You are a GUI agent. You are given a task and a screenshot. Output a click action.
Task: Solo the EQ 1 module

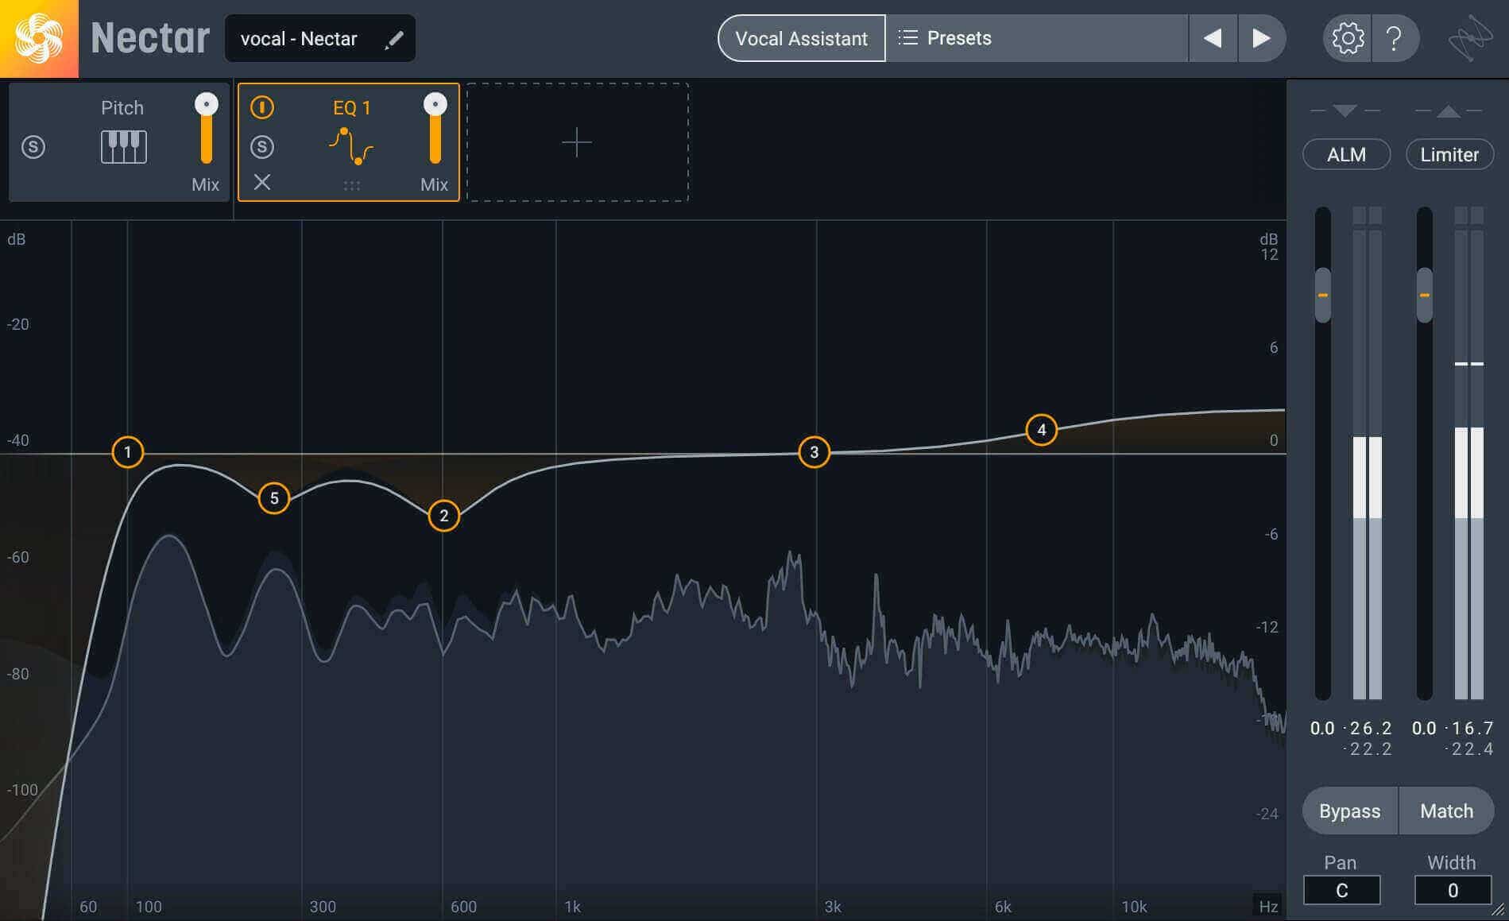(x=262, y=147)
